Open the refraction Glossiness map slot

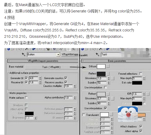112,99
